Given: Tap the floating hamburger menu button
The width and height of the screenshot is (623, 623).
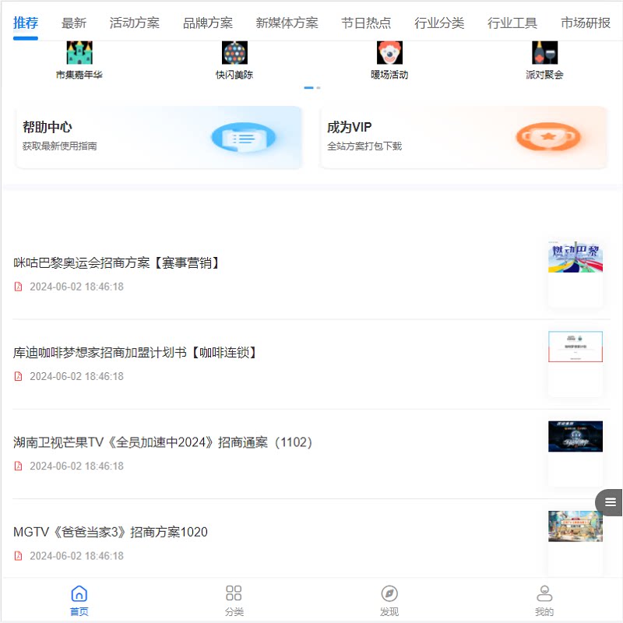Looking at the screenshot, I should tap(610, 502).
